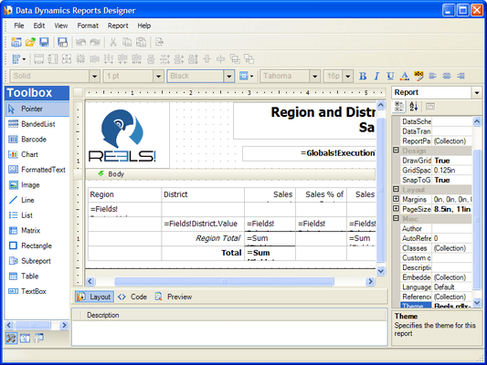Click the Description column header
Viewport: 487px width, 365px height.
(103, 316)
